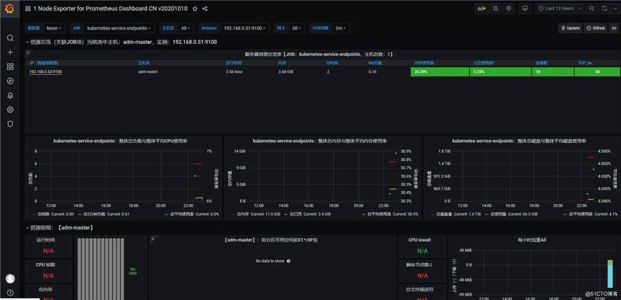621x300 pixels.
Task: Sort table by 分区使用率 column
Action: 484,63
